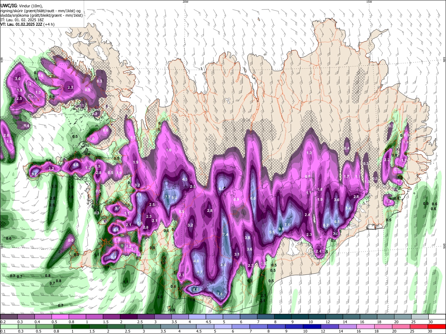The width and height of the screenshot is (446, 334).
Task: Select the light purple rain swatch labeled 14
Action: 347,327
